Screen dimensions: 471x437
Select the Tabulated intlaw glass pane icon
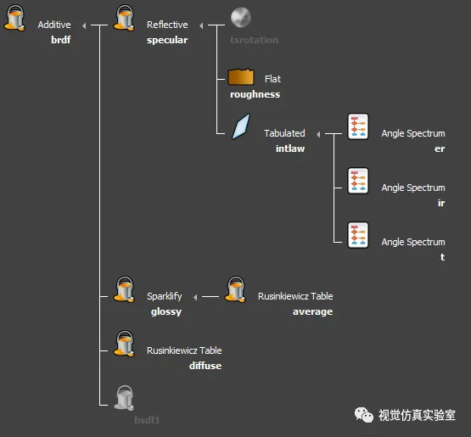pos(241,126)
